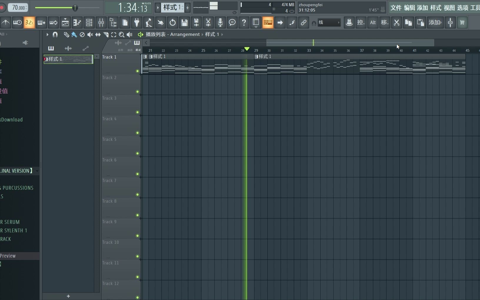
Task: Open the 添加 menu in menu bar
Action: [423, 8]
